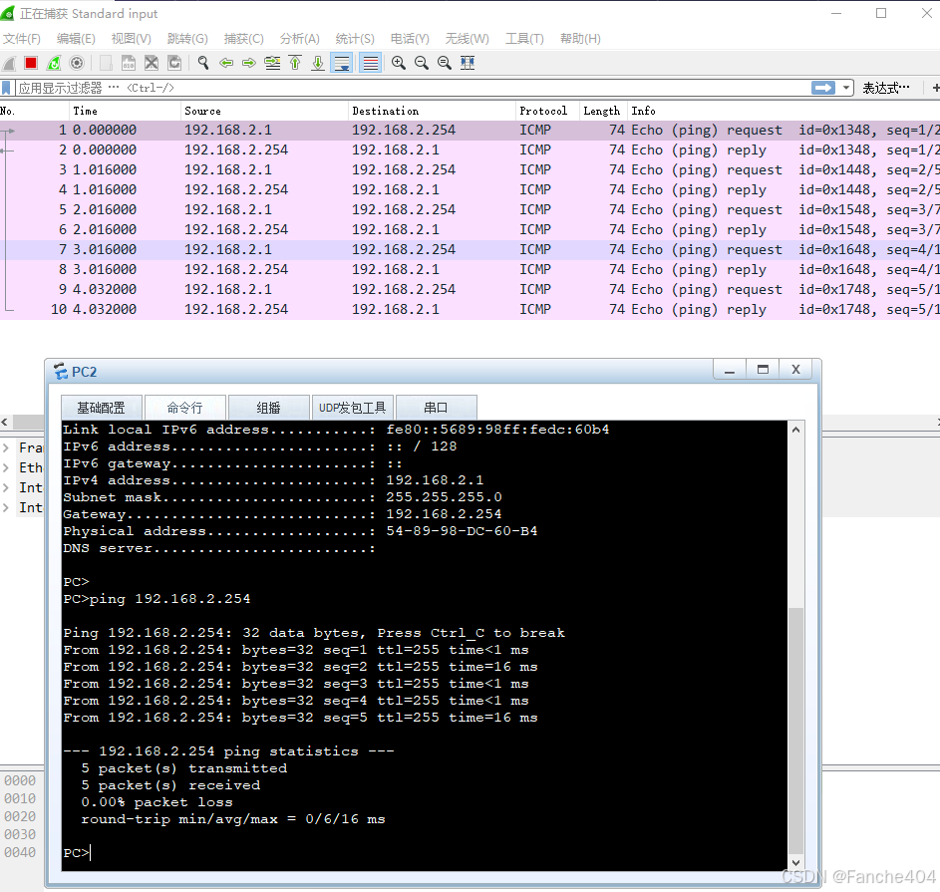Click the resize columns to content icon
940x892 pixels.
468,63
